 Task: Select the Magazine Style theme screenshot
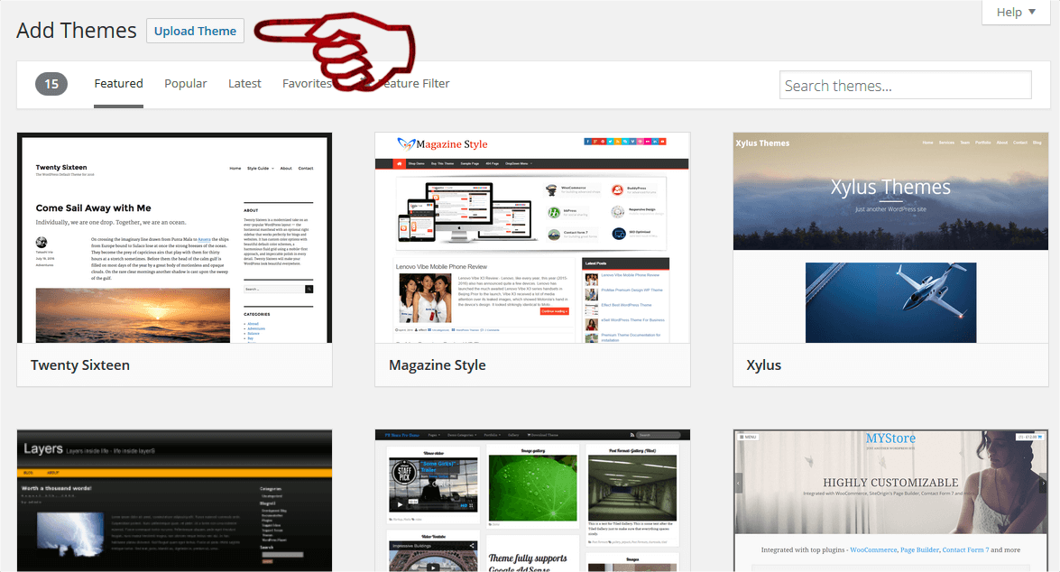pyautogui.click(x=532, y=238)
